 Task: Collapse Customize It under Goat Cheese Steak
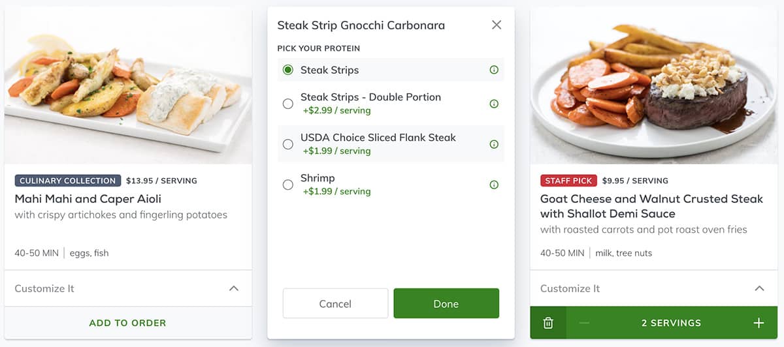pos(759,288)
